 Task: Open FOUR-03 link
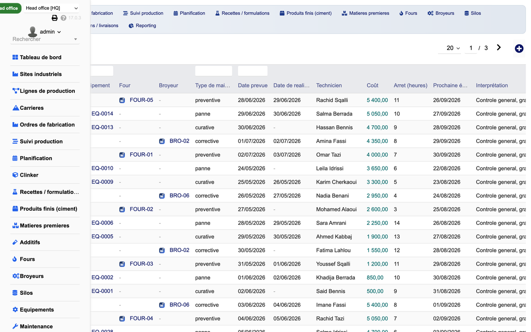point(141,264)
